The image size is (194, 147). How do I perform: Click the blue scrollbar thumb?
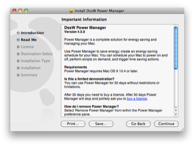point(176,48)
